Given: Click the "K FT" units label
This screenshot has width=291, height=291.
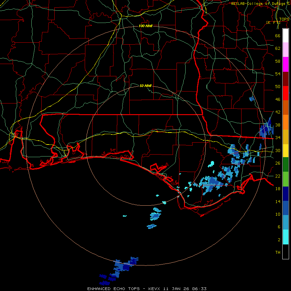Looking at the screenshot, I should click(274, 23).
